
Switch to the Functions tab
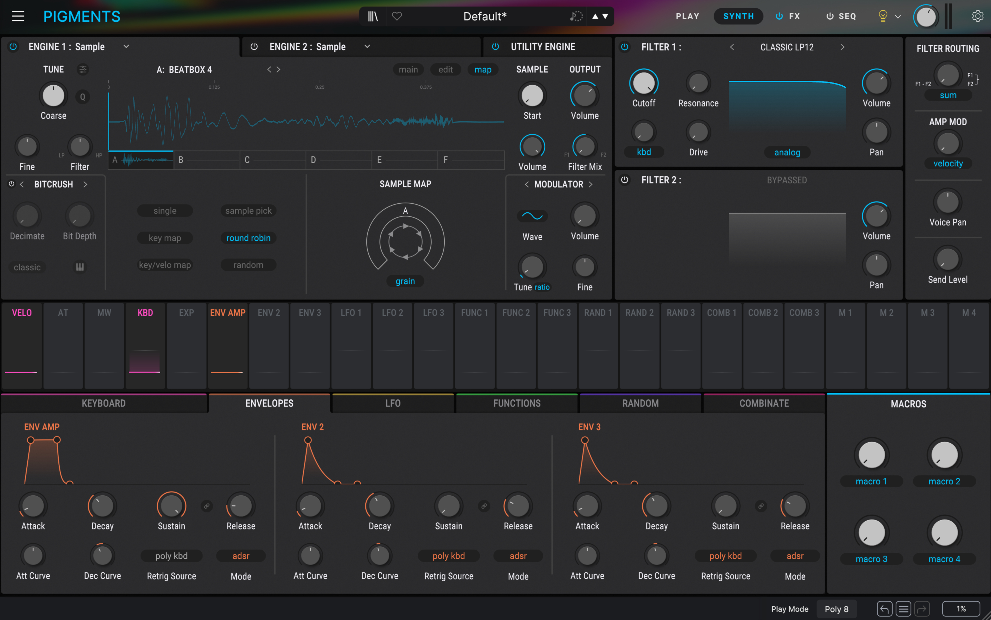tap(517, 404)
